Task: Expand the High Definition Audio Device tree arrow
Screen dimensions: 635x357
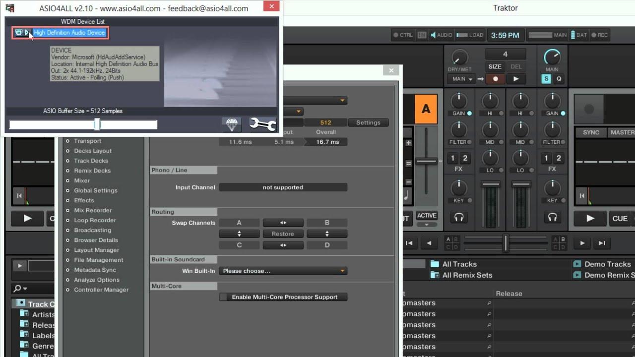Action: click(x=27, y=32)
